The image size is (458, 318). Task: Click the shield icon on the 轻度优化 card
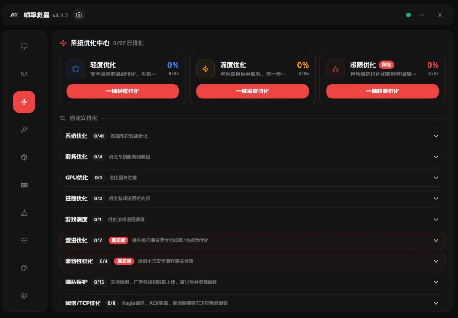point(75,69)
